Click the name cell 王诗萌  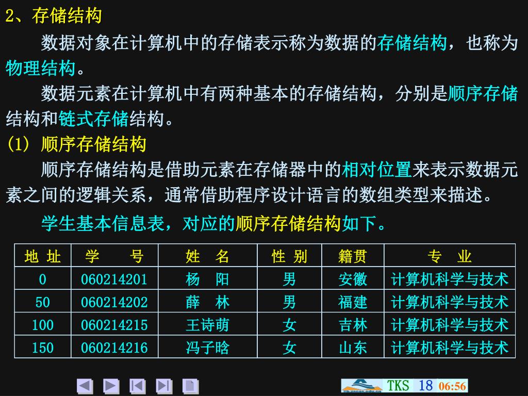click(207, 325)
